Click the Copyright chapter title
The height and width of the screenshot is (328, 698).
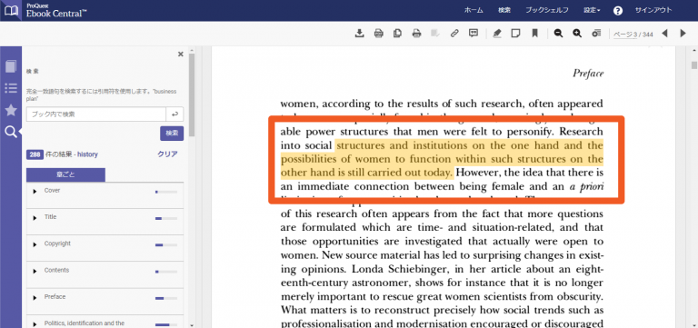[57, 244]
